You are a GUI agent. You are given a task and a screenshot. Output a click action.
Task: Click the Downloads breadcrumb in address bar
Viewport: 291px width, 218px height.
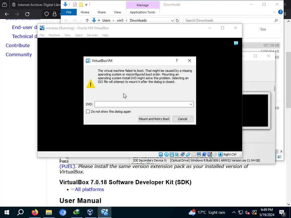point(138,20)
